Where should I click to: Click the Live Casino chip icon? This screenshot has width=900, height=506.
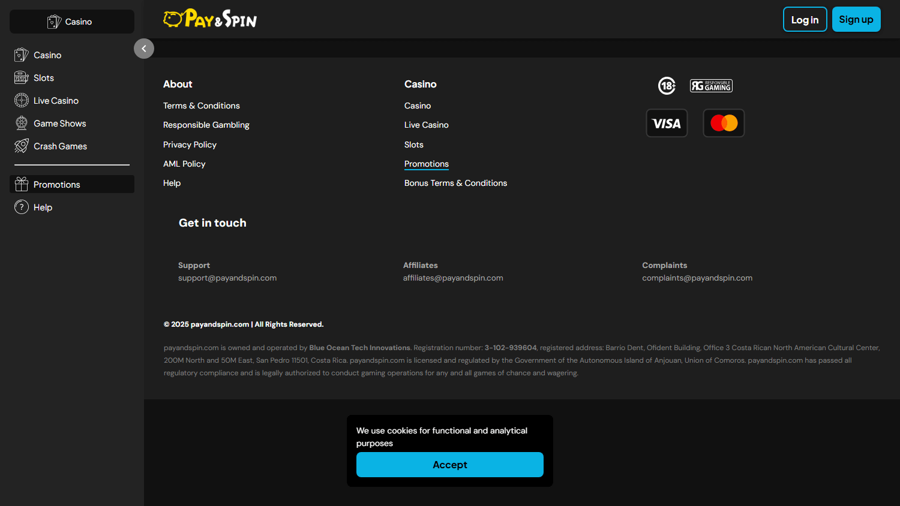click(22, 101)
